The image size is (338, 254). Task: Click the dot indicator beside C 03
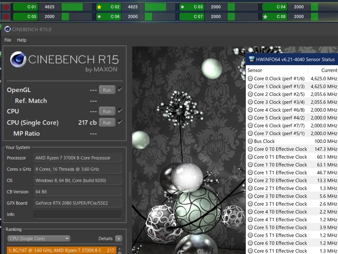(182, 7)
